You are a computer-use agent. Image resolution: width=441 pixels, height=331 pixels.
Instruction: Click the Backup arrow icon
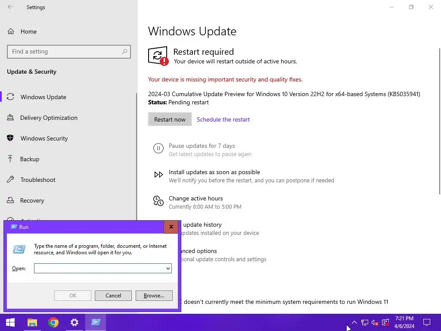10,159
